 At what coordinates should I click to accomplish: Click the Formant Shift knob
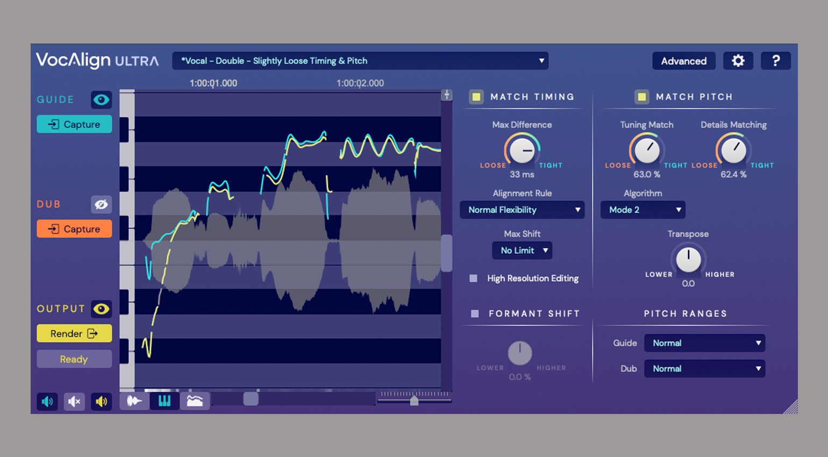(x=520, y=353)
